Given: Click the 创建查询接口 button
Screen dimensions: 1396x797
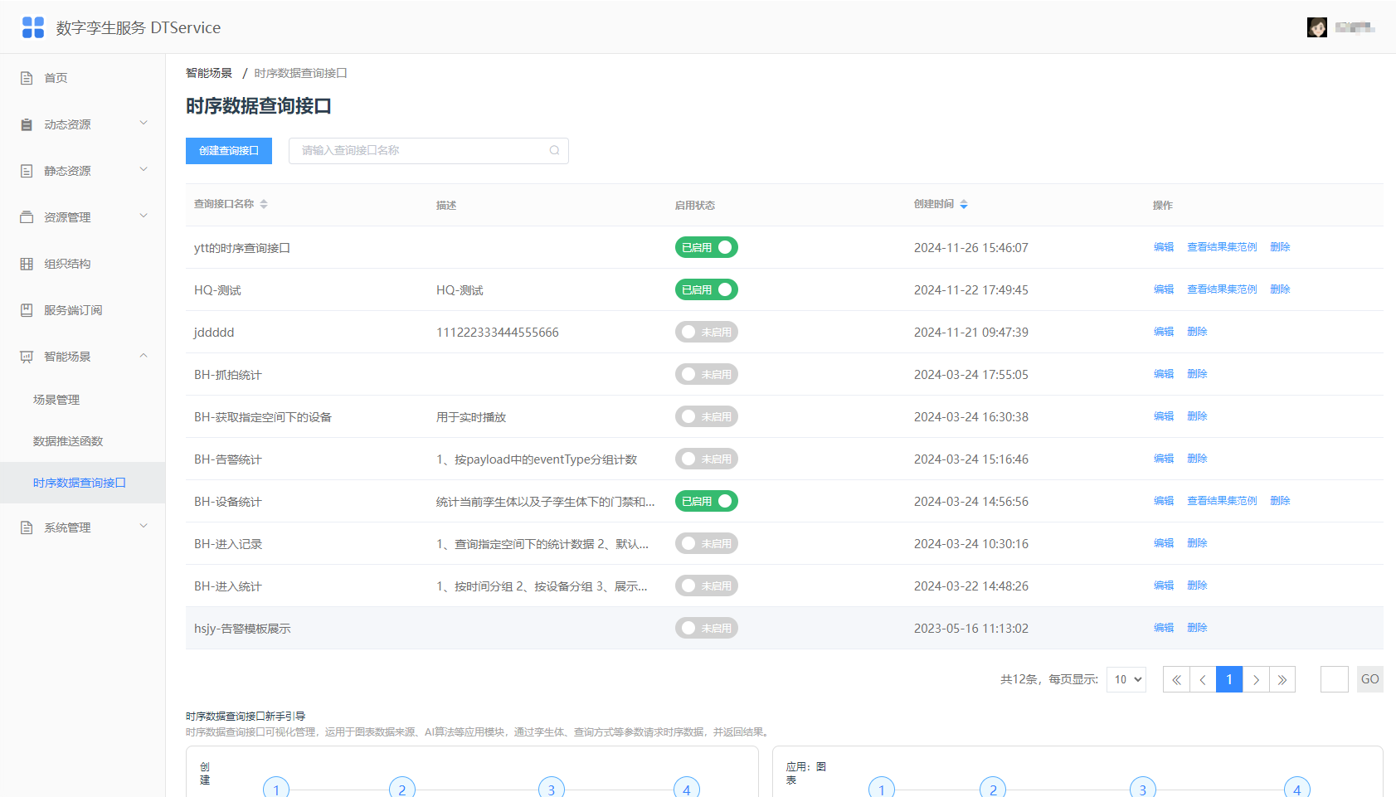Looking at the screenshot, I should pyautogui.click(x=229, y=151).
